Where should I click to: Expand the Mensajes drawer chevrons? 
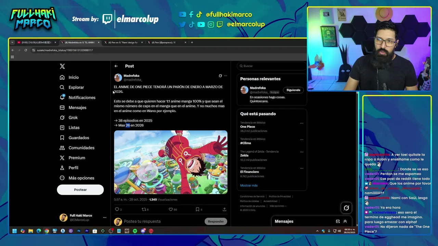[x=345, y=221]
